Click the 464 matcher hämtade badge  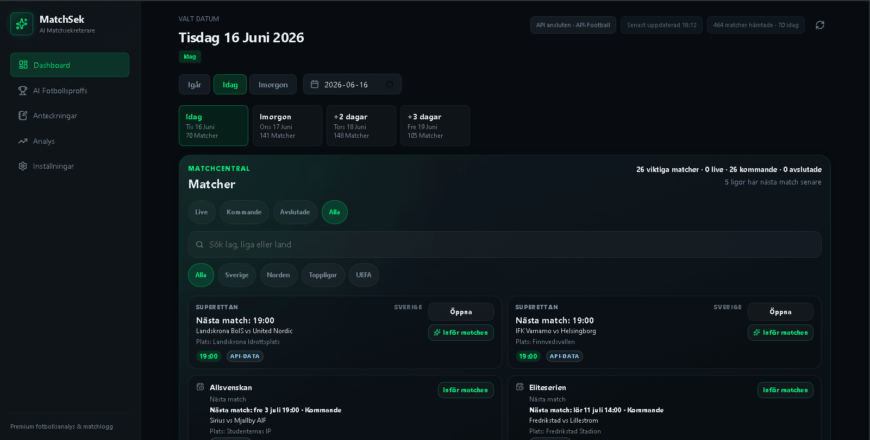pos(756,25)
